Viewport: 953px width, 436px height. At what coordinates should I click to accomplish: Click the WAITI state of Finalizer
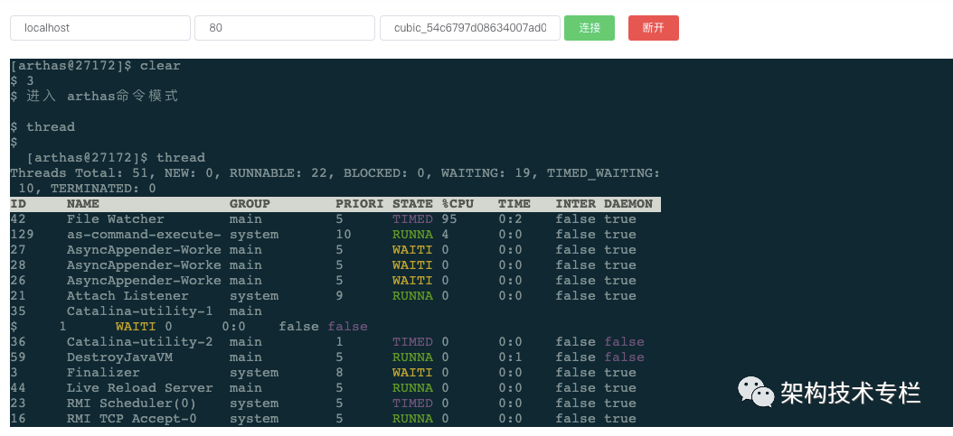click(412, 372)
